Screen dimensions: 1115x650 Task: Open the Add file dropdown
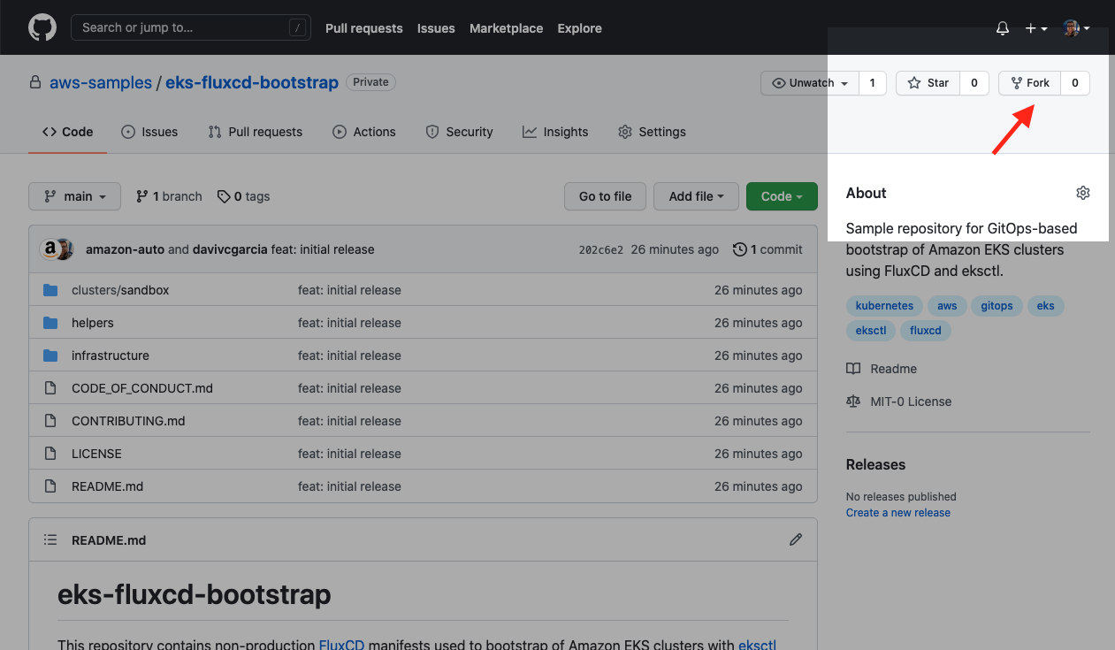[x=696, y=196]
